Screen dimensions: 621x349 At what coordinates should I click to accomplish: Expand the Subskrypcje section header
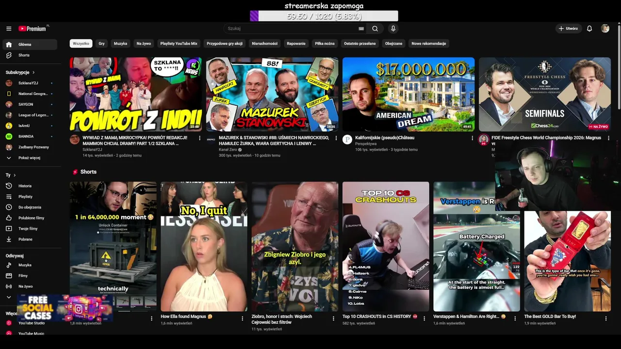(20, 73)
